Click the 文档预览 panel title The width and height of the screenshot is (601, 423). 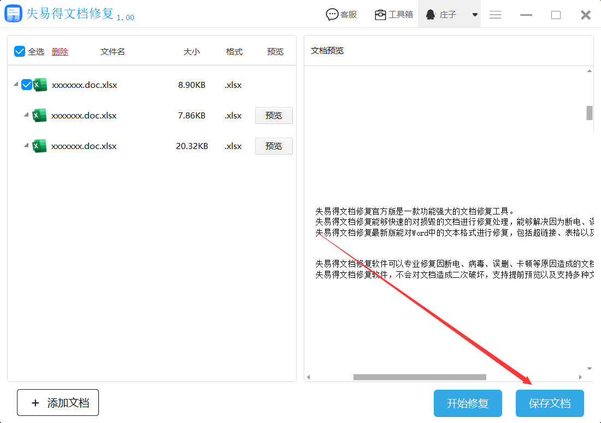point(327,51)
